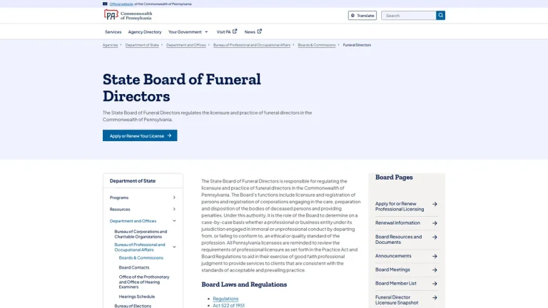Image resolution: width=548 pixels, height=308 pixels.
Task: Click the arrow beside Board Meetings
Action: pos(435,270)
